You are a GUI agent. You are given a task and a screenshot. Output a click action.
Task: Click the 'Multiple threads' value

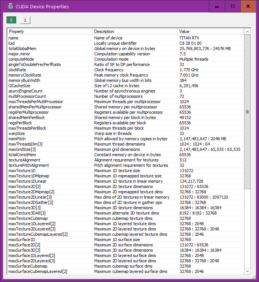(194, 59)
